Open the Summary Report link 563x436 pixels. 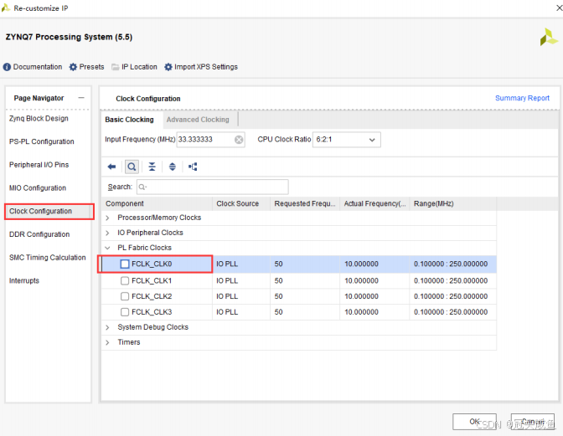[x=522, y=99]
